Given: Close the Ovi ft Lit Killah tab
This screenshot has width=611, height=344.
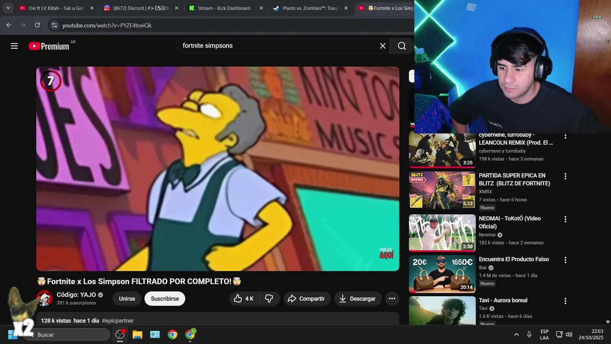Looking at the screenshot, I should pyautogui.click(x=92, y=8).
